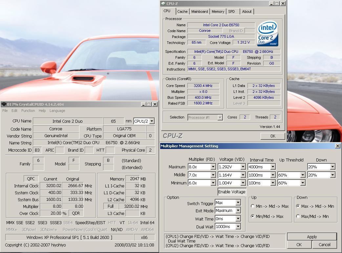Open the Middle Up Threshold dropdown
Viewport: 342px width, 253px height.
click(x=303, y=175)
